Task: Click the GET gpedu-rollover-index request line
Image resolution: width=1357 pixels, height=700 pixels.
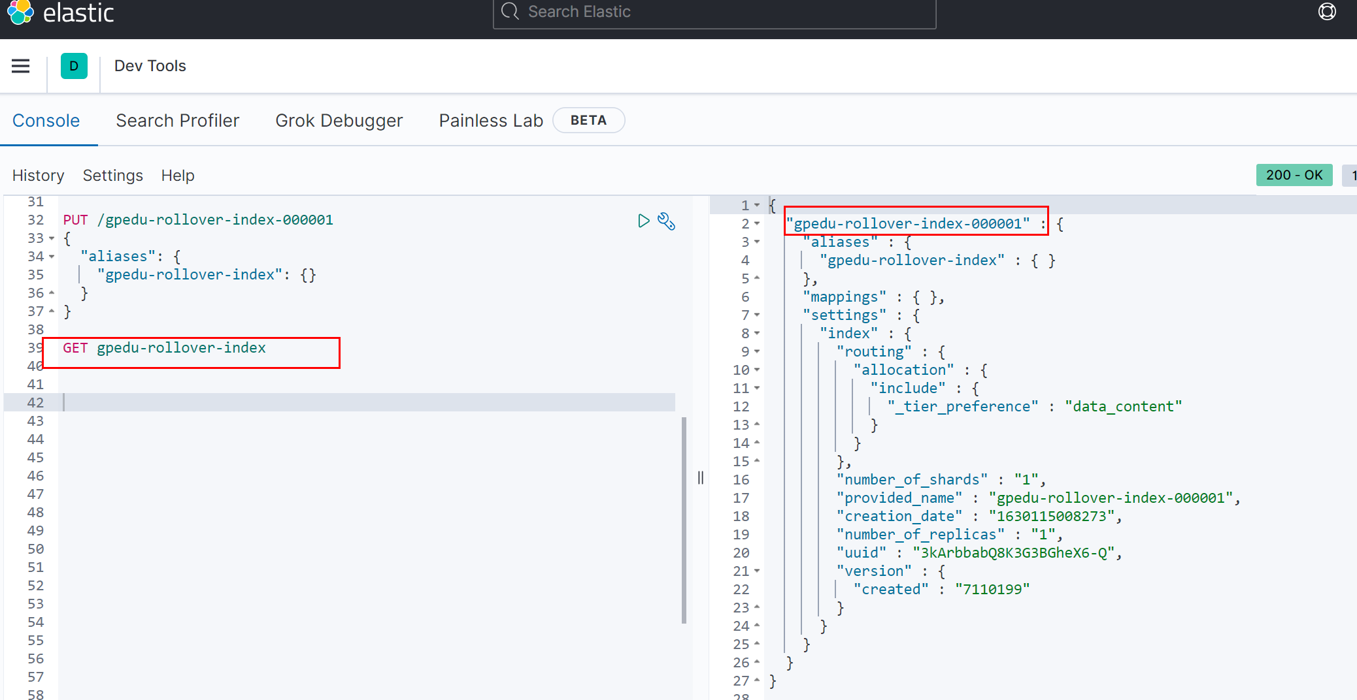Action: tap(164, 348)
